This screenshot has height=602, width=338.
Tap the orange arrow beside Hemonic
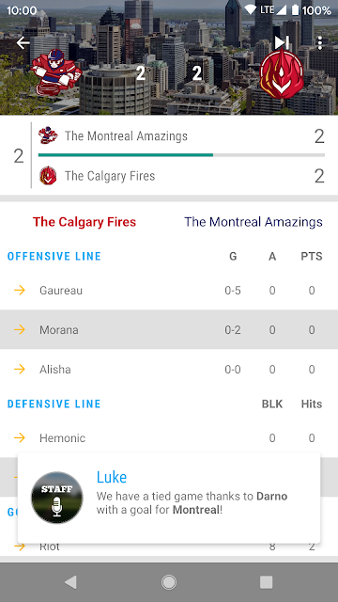(x=20, y=437)
